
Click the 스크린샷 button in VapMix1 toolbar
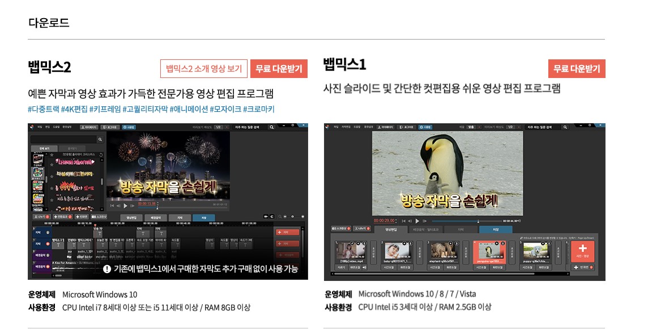(341, 228)
